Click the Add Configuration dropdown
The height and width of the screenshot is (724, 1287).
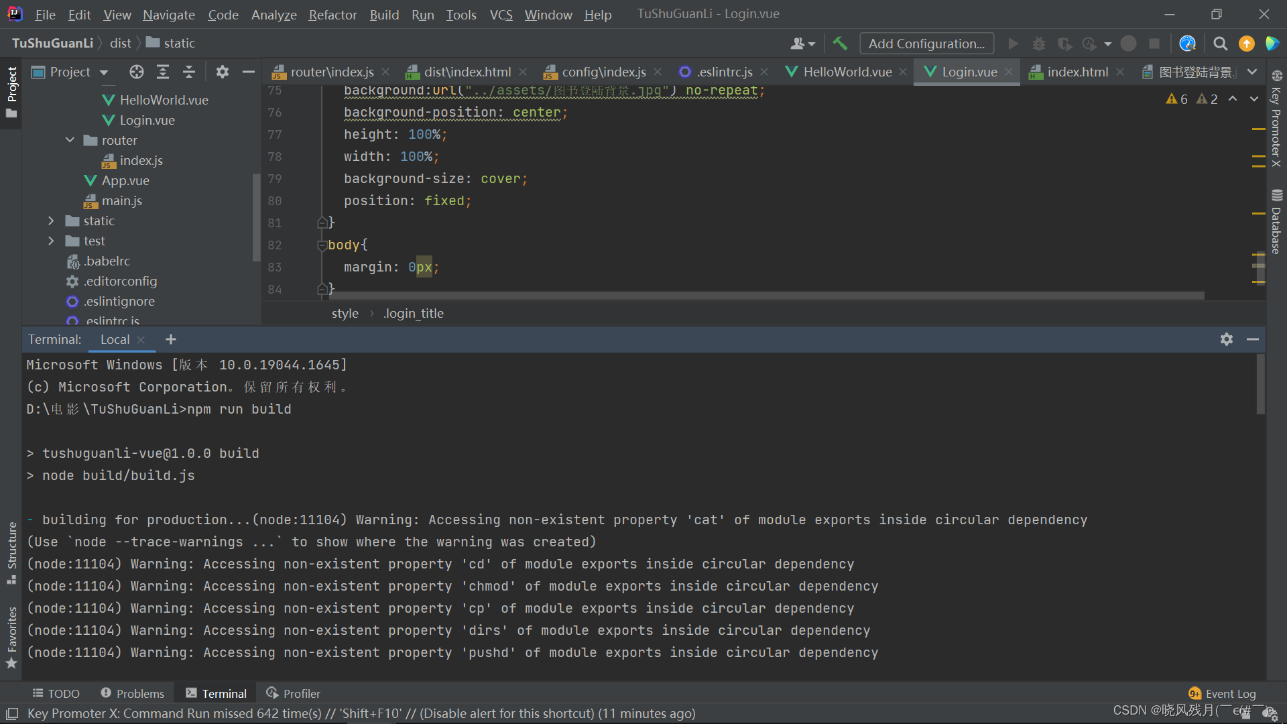click(927, 42)
